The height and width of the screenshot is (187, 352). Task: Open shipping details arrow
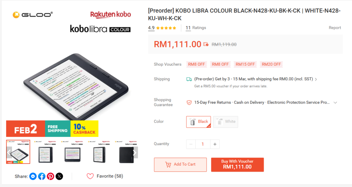click(316, 79)
